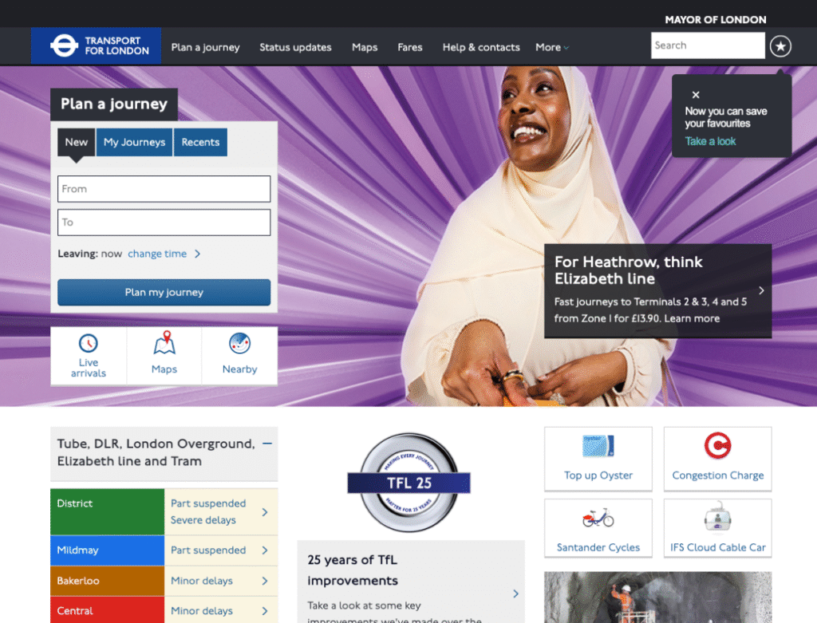The image size is (817, 623).
Task: Click the IFS Cloud Cable Car icon
Action: [x=717, y=517]
